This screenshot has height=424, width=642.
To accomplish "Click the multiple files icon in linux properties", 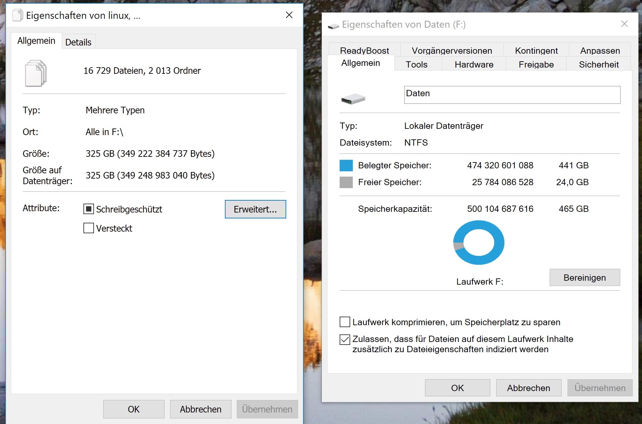I will (x=36, y=73).
